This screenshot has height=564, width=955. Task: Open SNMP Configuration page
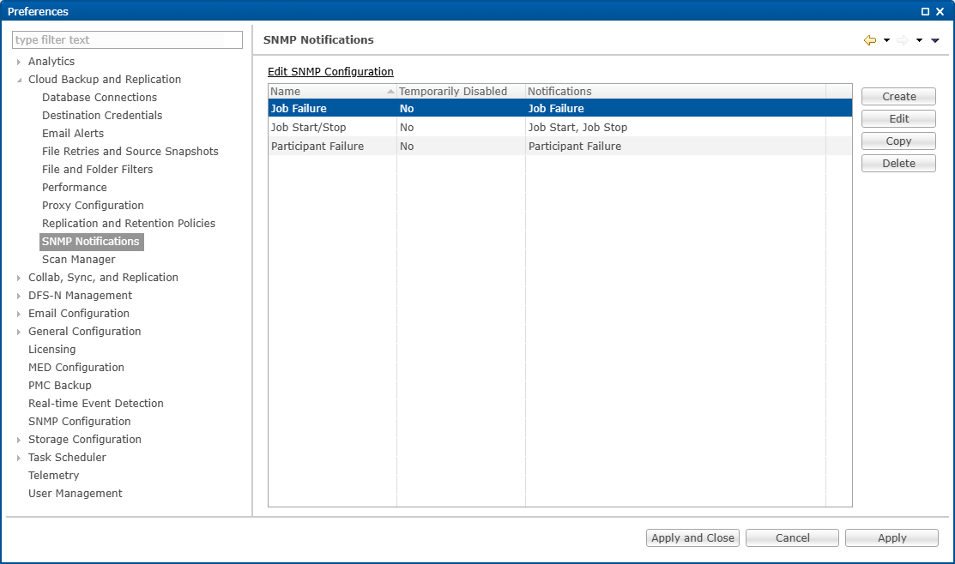pos(80,421)
